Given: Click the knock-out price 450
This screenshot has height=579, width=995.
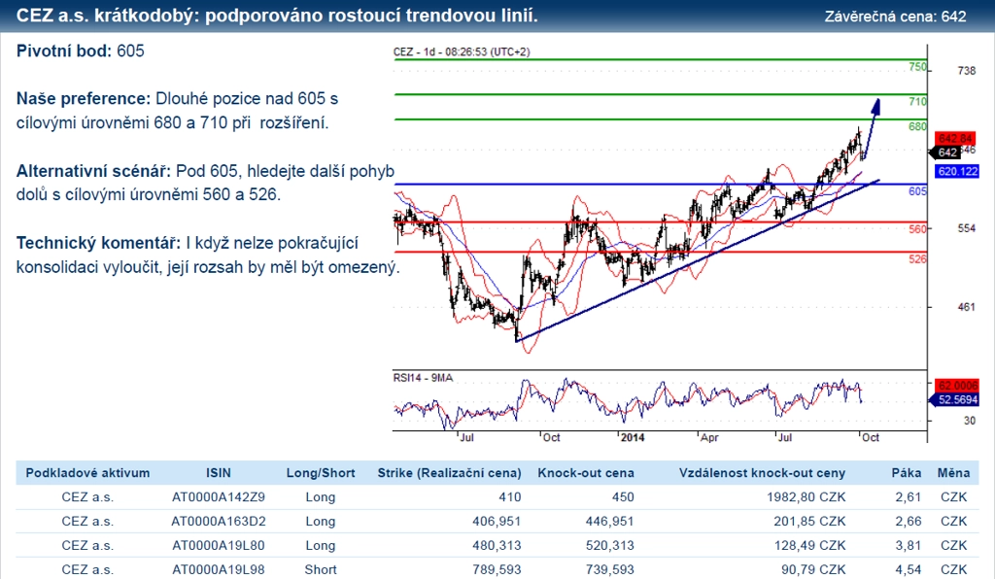Looking at the screenshot, I should click(623, 497).
